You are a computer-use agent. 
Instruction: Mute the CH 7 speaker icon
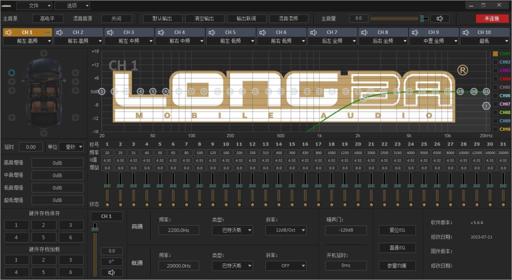313,32
